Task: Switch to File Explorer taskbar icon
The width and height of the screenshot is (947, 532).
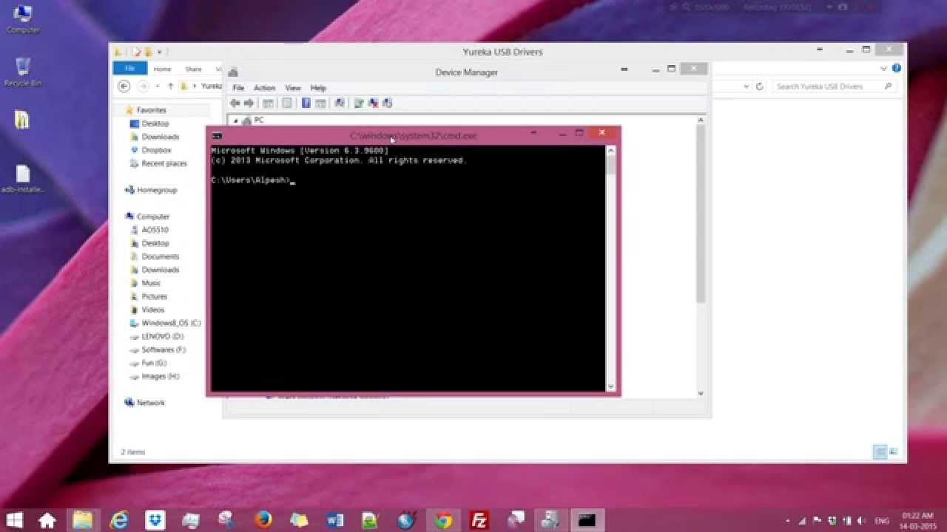Action: 83,520
